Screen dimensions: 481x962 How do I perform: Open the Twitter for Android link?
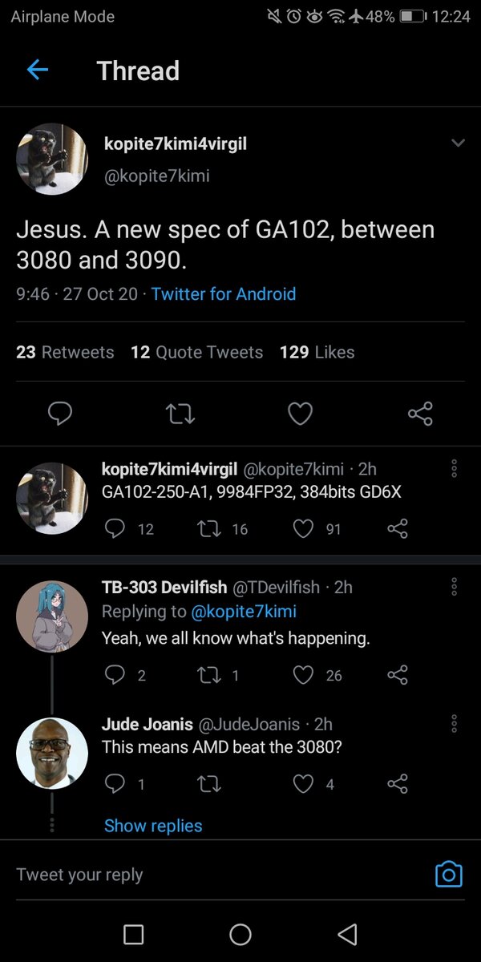[x=224, y=294]
